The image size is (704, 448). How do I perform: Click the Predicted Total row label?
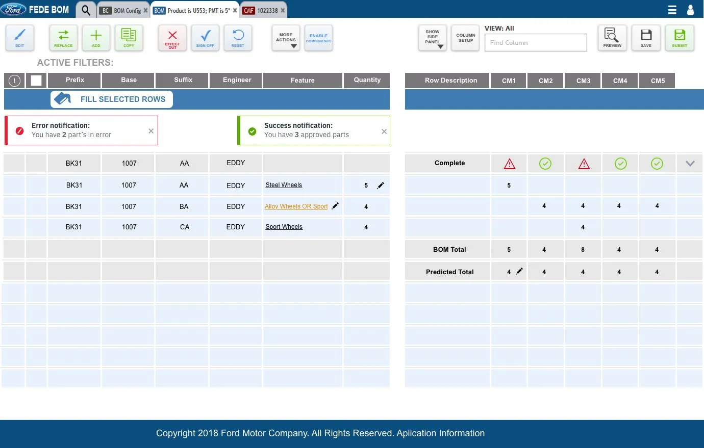point(449,272)
